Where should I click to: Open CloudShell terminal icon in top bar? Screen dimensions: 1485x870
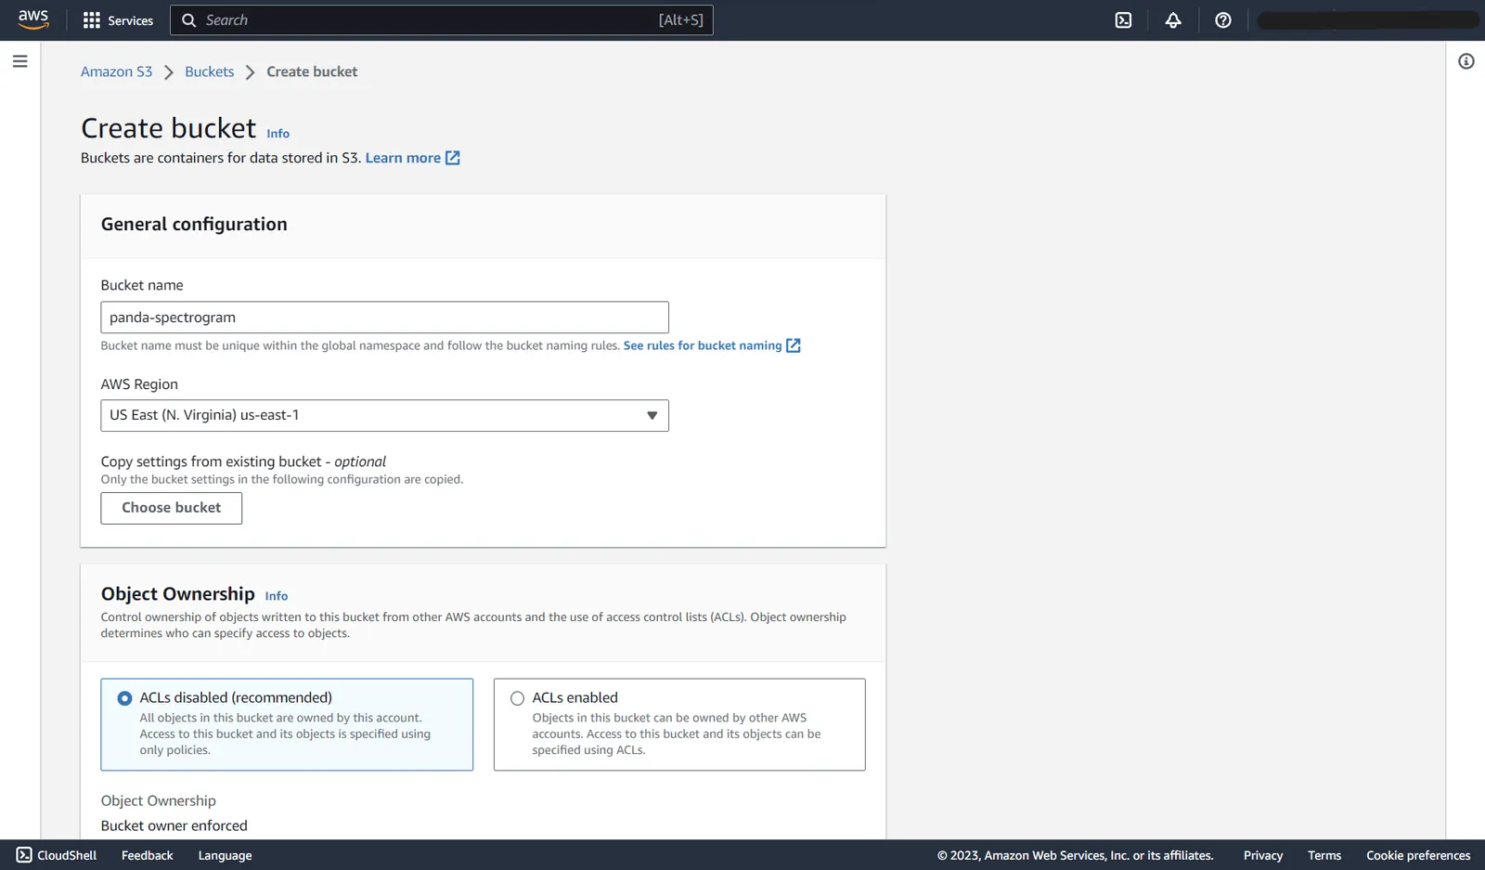(1123, 20)
